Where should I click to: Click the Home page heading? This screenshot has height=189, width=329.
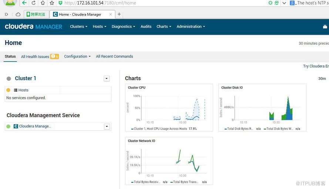pyautogui.click(x=13, y=43)
